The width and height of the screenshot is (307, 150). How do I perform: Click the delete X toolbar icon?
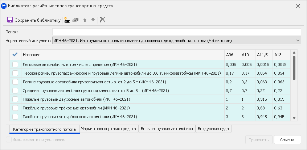103,20
